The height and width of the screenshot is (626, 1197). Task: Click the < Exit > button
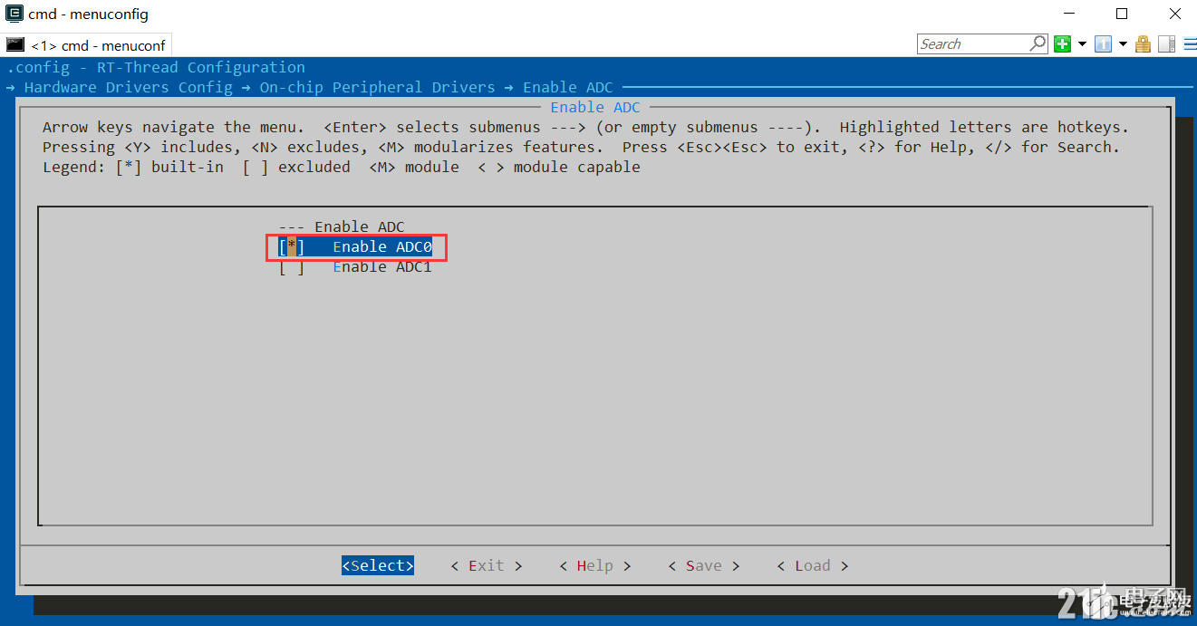[x=487, y=565]
